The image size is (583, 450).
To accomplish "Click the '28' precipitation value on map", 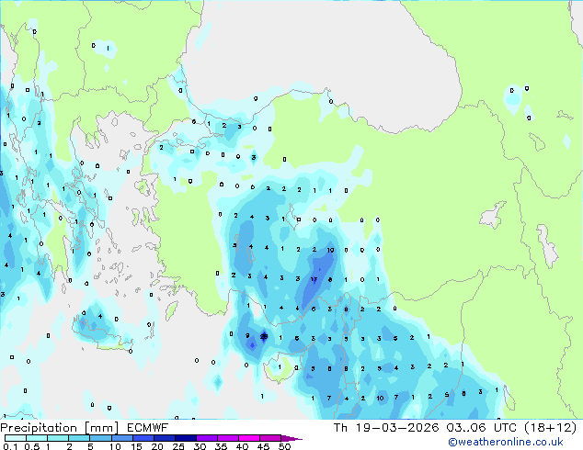I will pos(264,337).
